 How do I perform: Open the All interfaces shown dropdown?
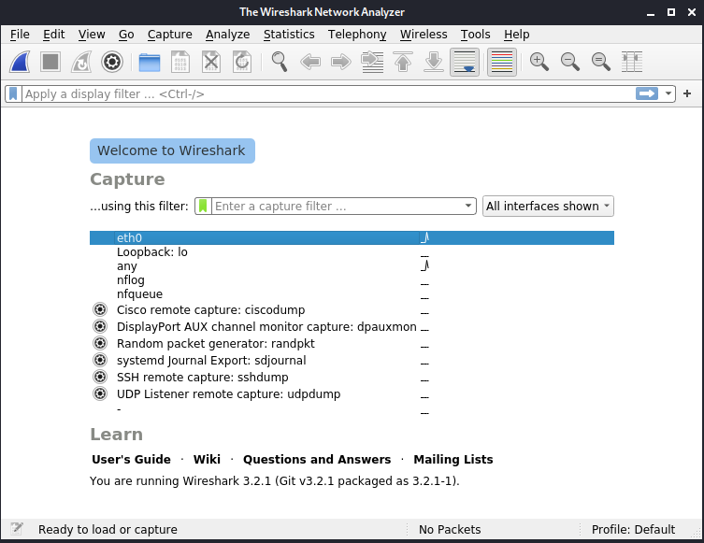[x=548, y=207]
